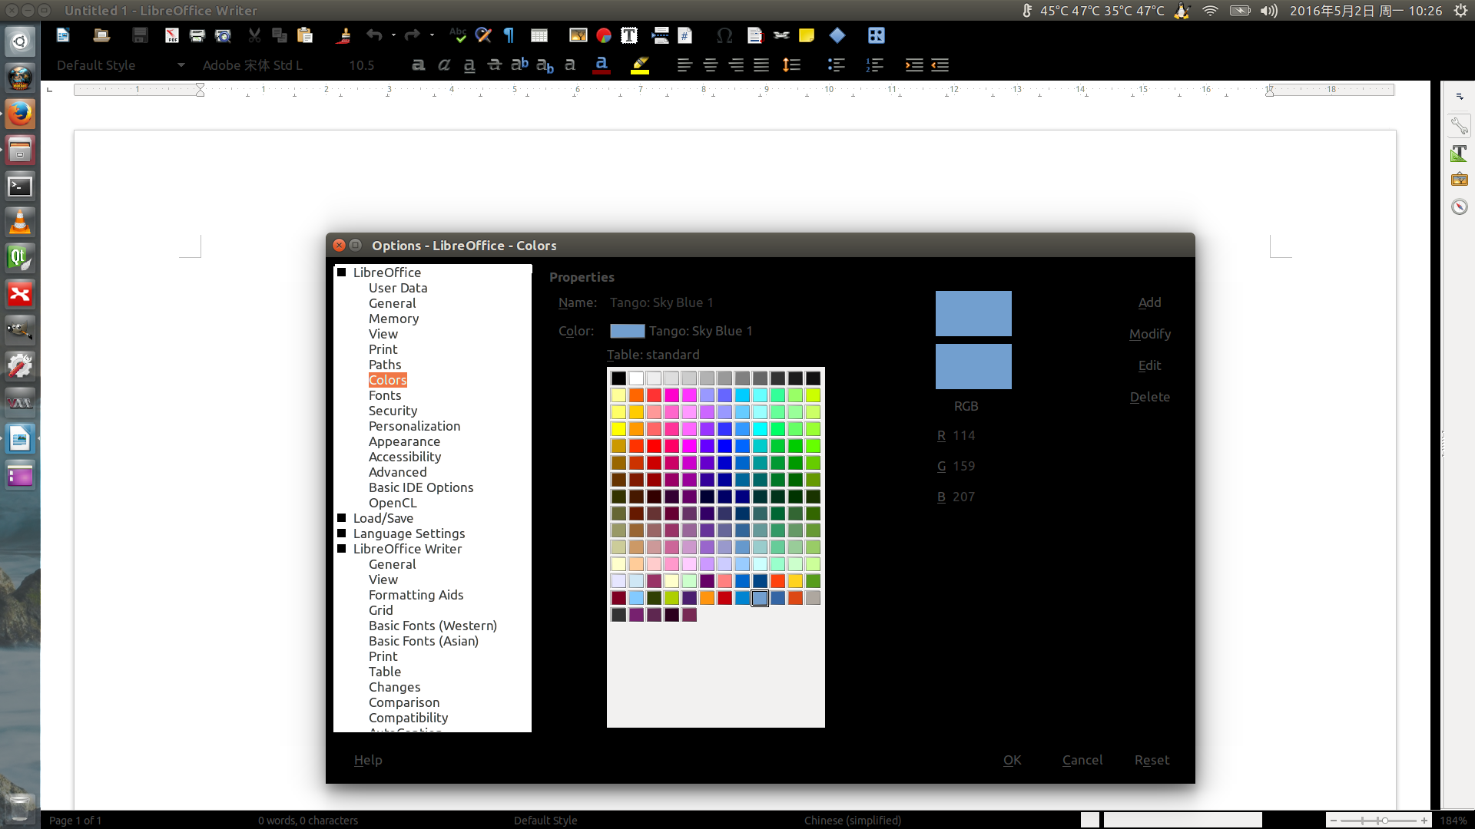
Task: Open basic shapes diamond tool
Action: (837, 35)
